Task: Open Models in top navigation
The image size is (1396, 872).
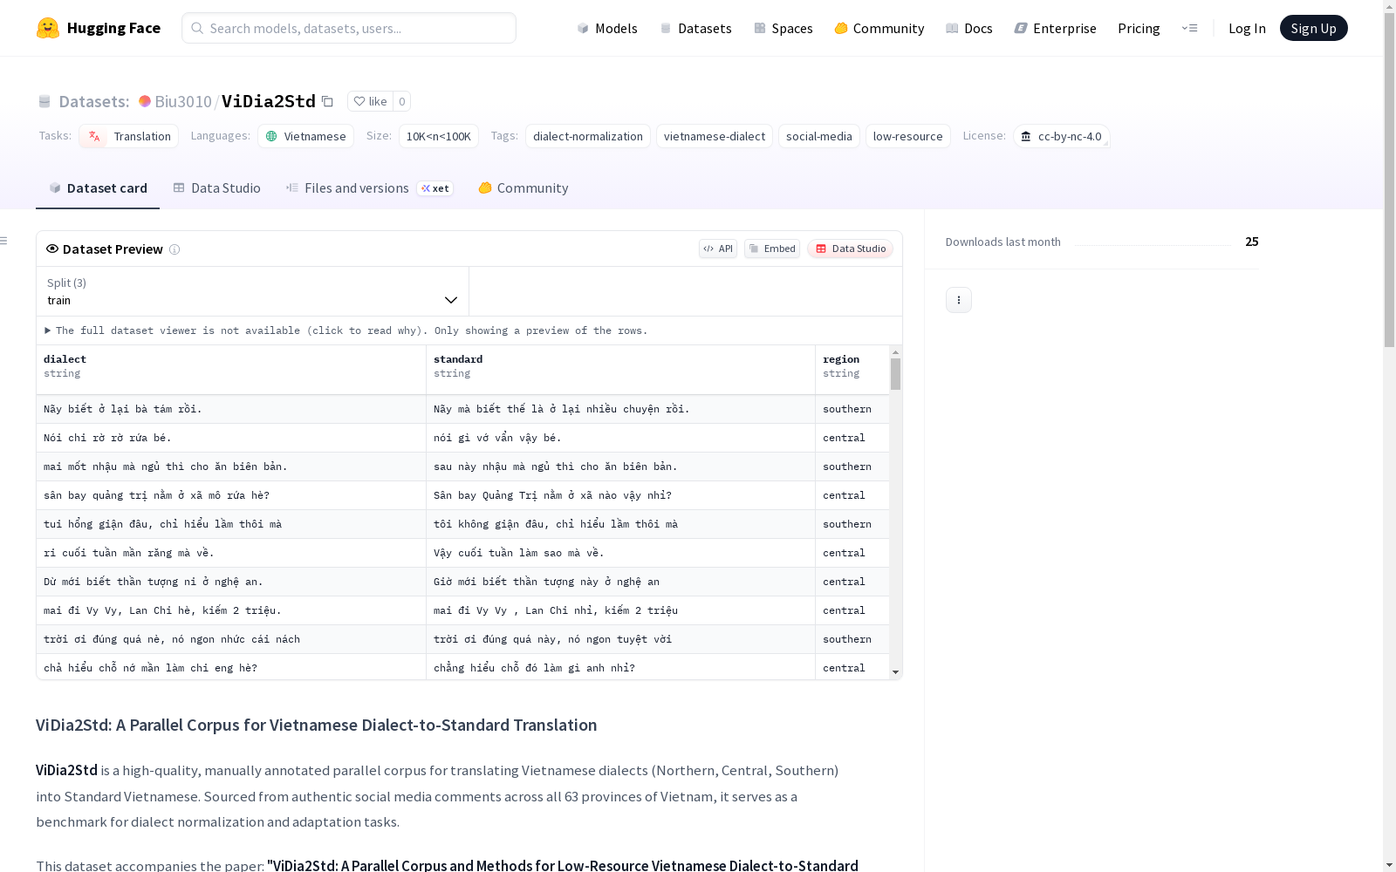Action: point(607,28)
